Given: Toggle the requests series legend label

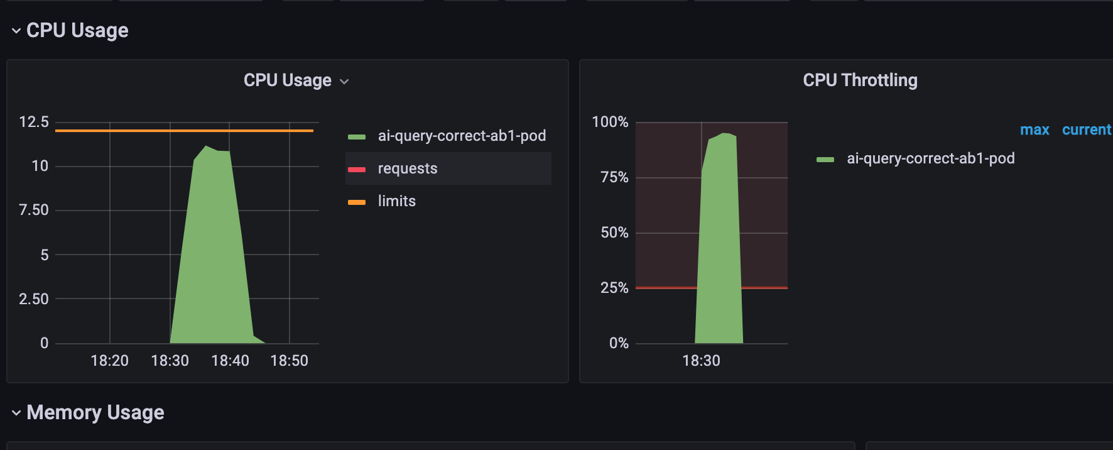Looking at the screenshot, I should [x=407, y=168].
